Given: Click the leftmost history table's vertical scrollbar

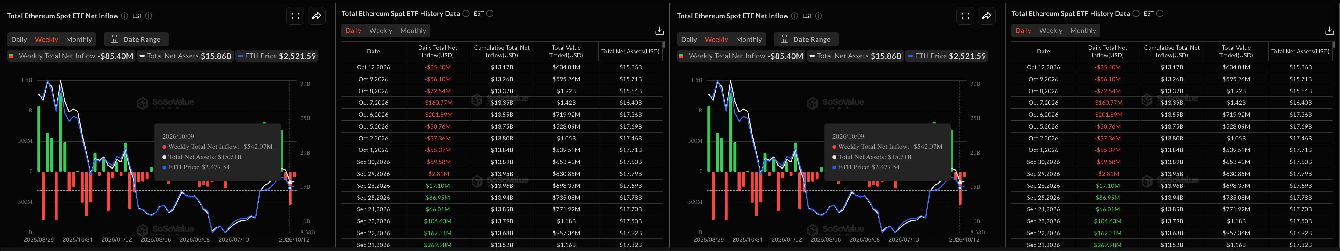Looking at the screenshot, I should pos(664,45).
